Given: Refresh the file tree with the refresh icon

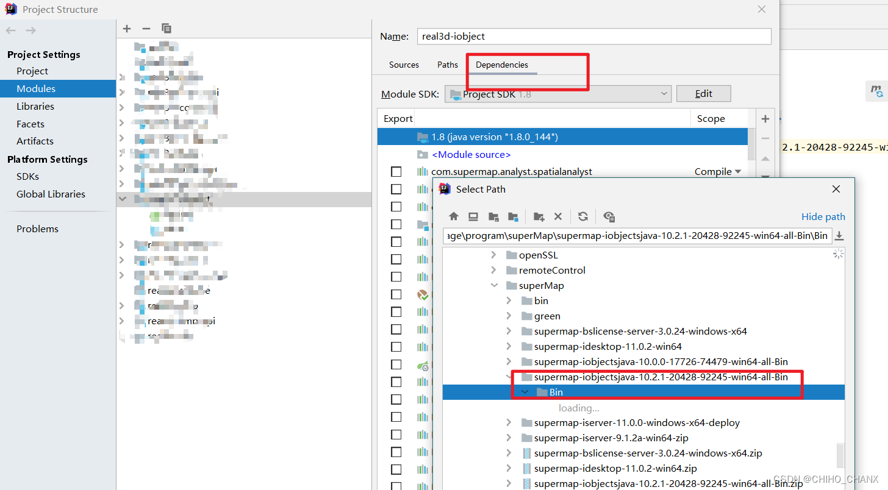Looking at the screenshot, I should (582, 216).
